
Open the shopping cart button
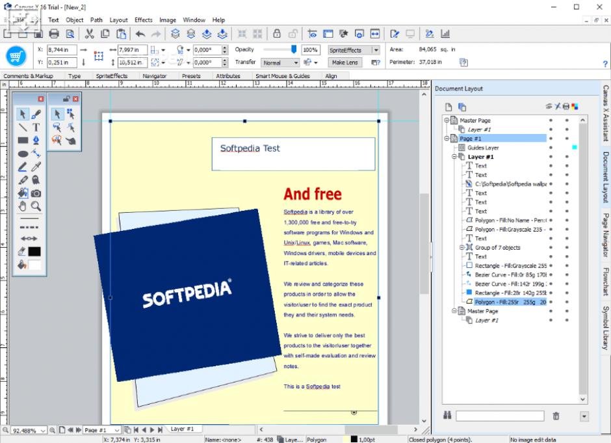click(16, 57)
